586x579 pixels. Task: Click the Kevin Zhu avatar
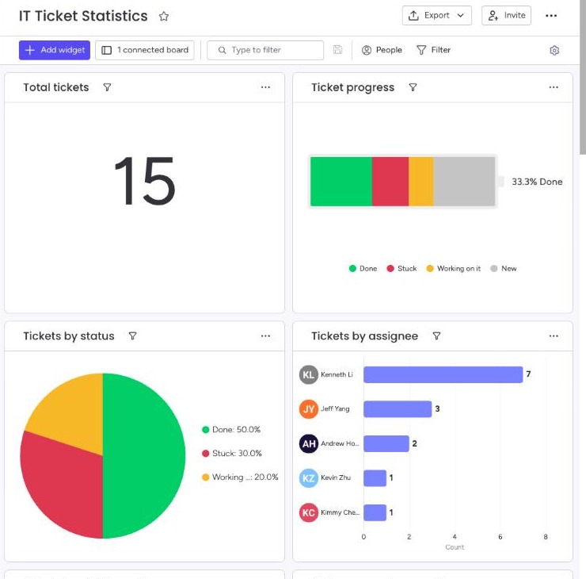click(x=309, y=478)
